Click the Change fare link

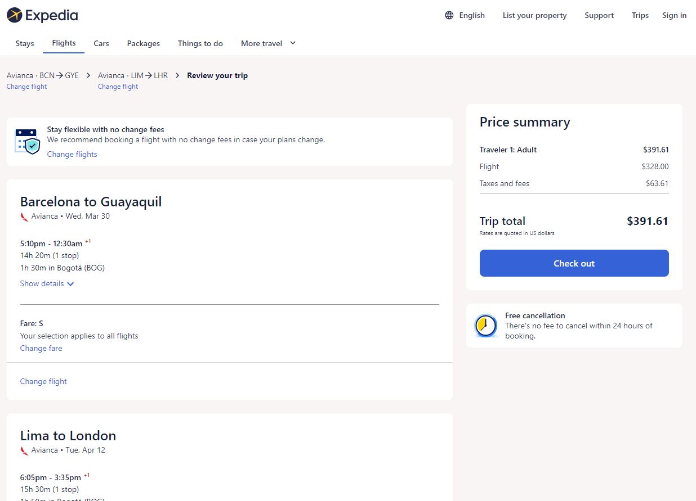pos(41,348)
